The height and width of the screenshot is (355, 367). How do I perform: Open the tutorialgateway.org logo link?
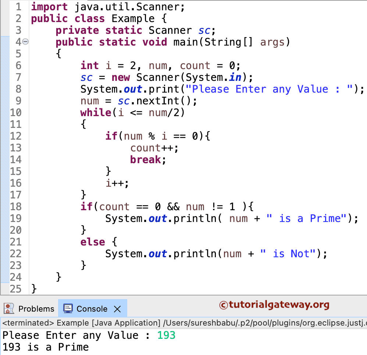[x=286, y=305]
